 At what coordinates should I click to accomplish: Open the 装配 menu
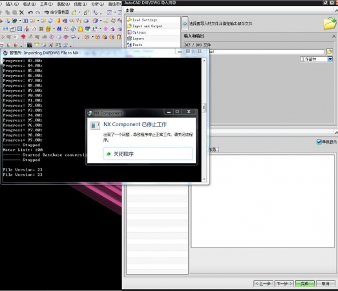click(x=63, y=4)
